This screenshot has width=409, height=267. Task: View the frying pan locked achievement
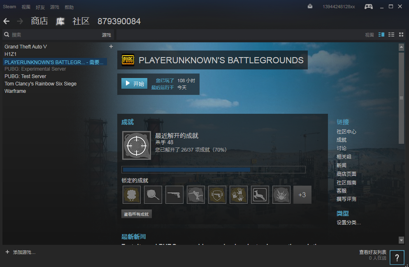(153, 195)
